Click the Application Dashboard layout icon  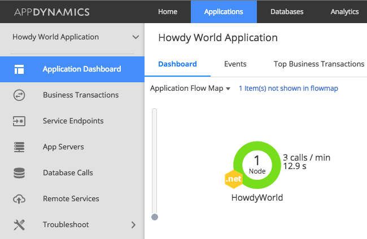(19, 69)
